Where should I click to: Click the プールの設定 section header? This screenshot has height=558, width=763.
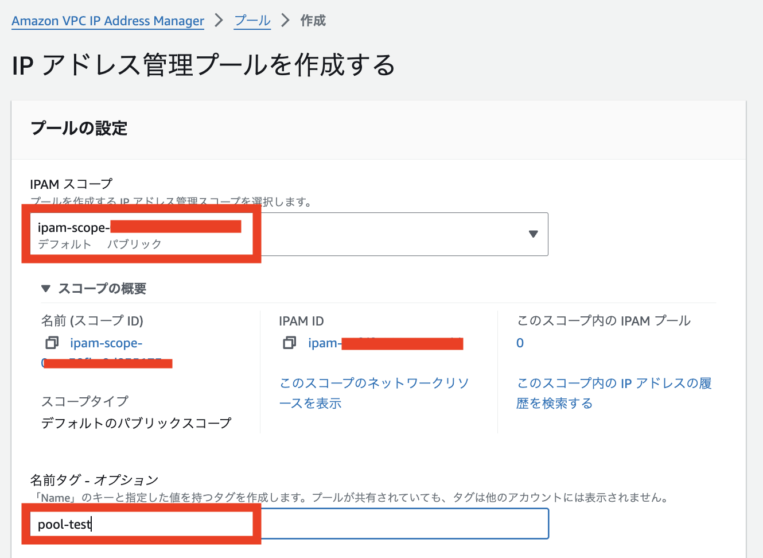(x=79, y=129)
